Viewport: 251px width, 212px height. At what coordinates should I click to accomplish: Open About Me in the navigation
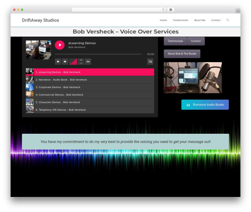point(200,20)
